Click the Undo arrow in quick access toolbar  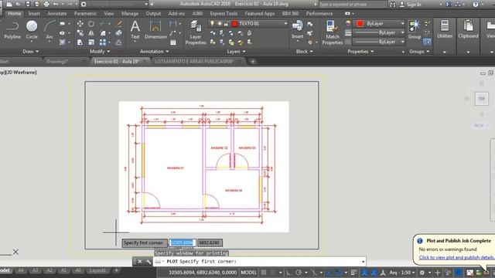pyautogui.click(x=56, y=4)
